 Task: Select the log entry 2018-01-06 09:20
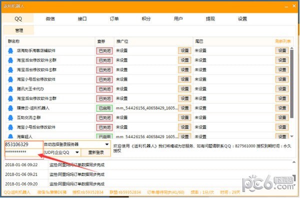click(x=148, y=184)
